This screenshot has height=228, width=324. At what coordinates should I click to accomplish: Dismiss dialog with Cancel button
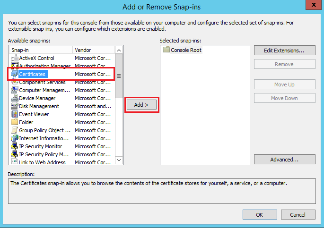tap(298, 215)
